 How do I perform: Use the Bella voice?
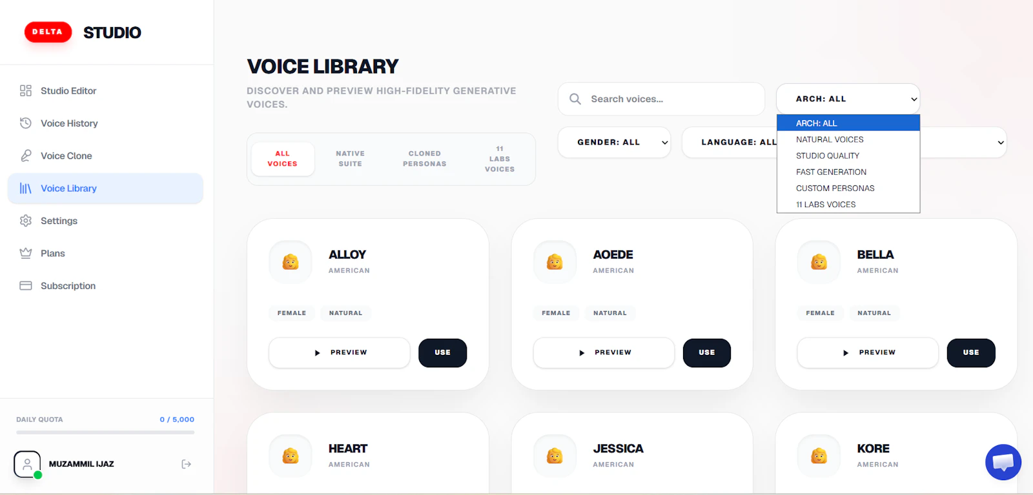pyautogui.click(x=971, y=353)
